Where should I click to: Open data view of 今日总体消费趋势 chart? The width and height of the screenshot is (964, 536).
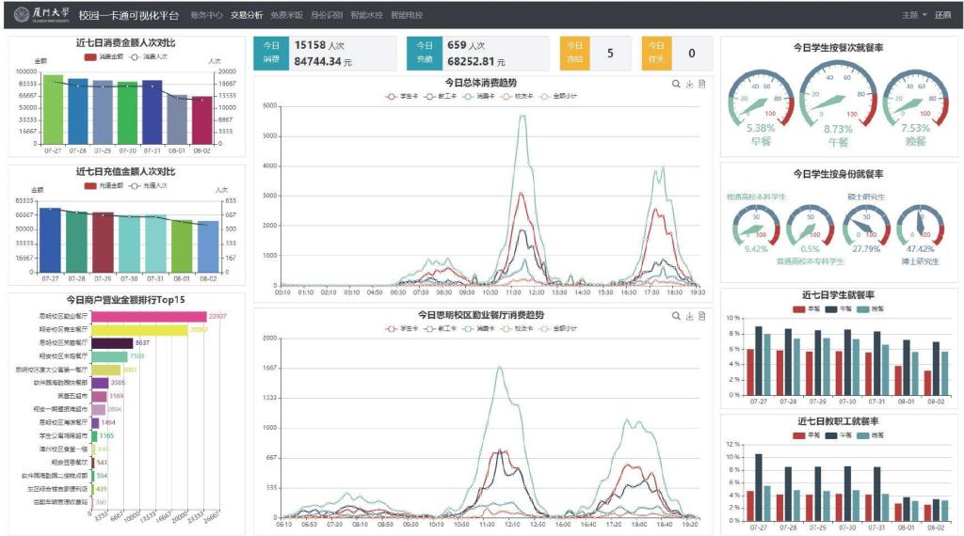coord(702,84)
